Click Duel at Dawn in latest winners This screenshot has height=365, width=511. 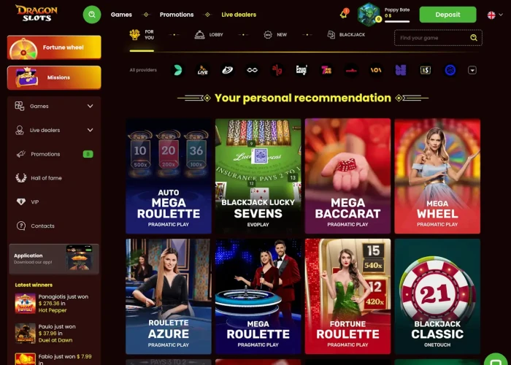(55, 340)
